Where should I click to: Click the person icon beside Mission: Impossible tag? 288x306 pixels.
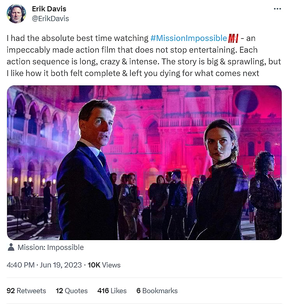click(x=11, y=247)
